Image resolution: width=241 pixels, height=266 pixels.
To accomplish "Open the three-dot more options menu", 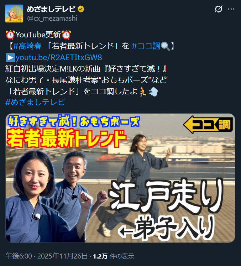I will (x=231, y=9).
